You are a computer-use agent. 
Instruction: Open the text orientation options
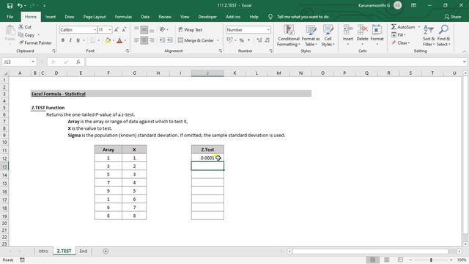163,29
